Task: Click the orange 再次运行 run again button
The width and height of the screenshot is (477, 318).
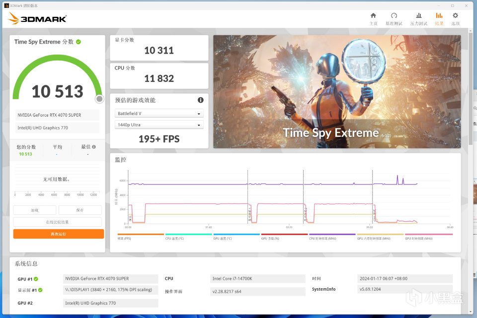Action: (59, 234)
